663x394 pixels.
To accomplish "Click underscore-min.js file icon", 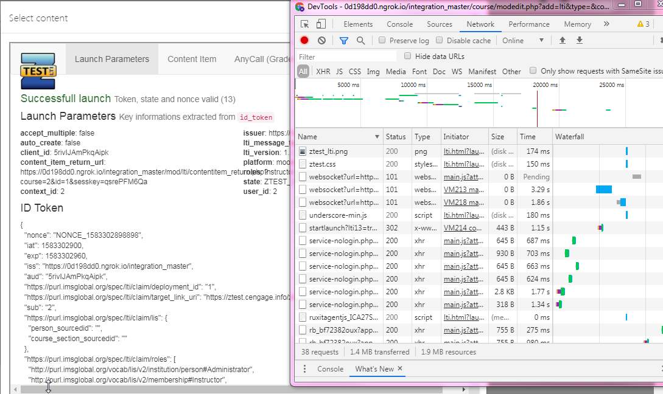I will coord(303,215).
